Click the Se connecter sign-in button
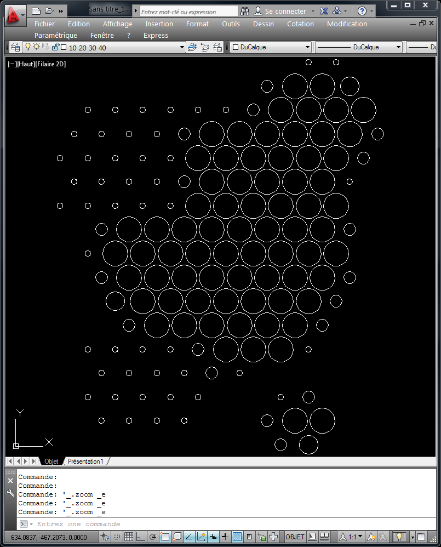Viewport: 441px width, 547px height. click(x=285, y=11)
